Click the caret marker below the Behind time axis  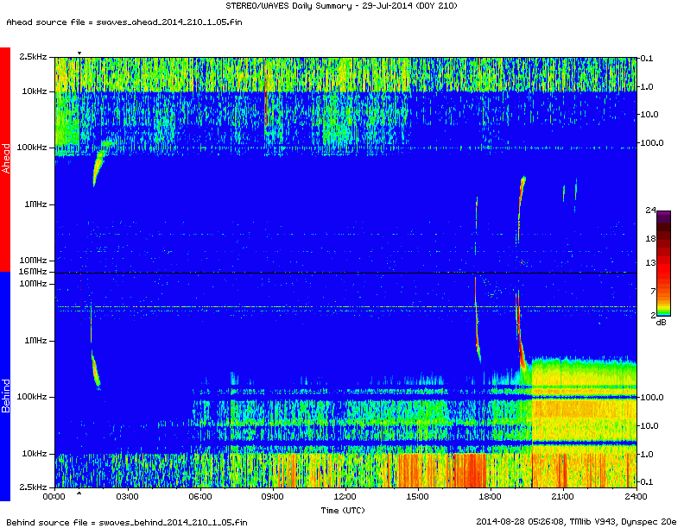[x=79, y=493]
